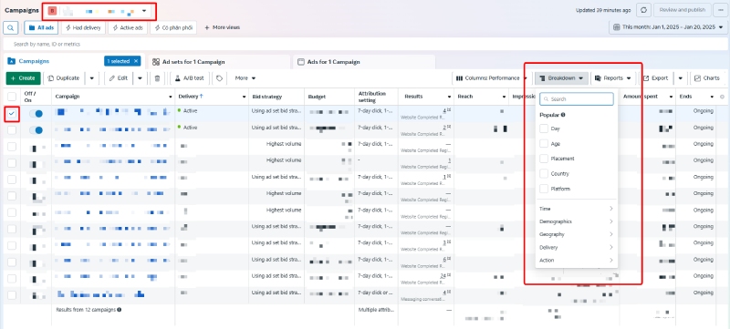Click the Popular info icon in Breakdown menu
The width and height of the screenshot is (730, 329).
click(x=563, y=115)
